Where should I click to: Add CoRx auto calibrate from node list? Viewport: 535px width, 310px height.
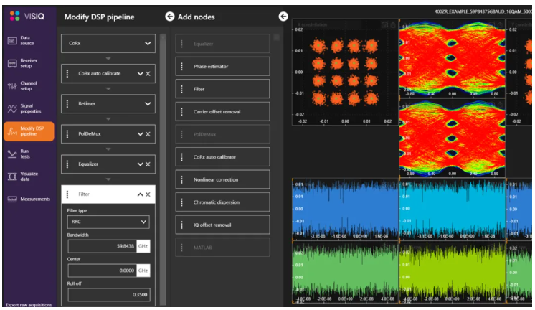click(223, 157)
